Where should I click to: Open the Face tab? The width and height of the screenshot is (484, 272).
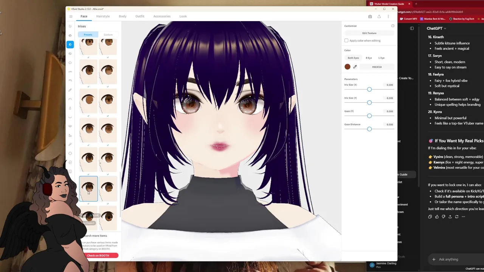84,16
